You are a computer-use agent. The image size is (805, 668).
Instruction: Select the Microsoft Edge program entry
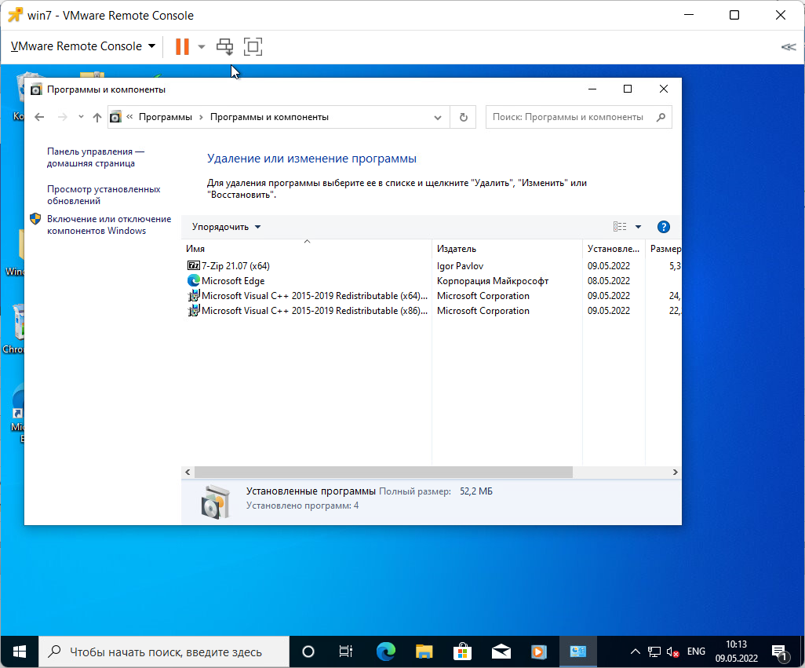point(233,281)
